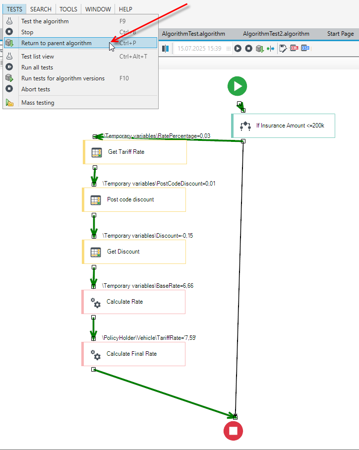Click cube icon beside 'Return to parent algorithm'
The height and width of the screenshot is (450, 359).
[x=9, y=43]
